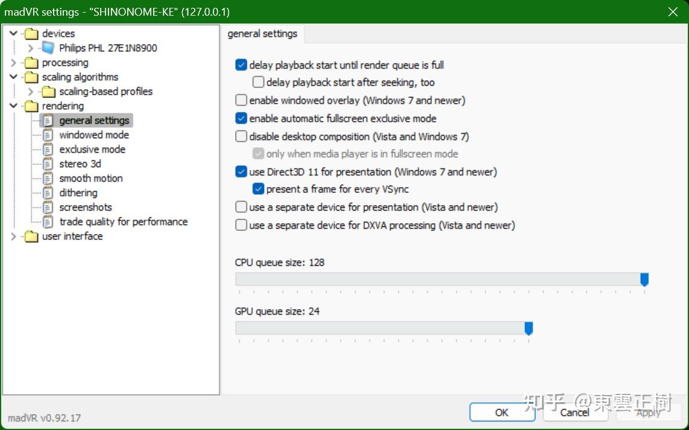This screenshot has height=430, width=689.
Task: Click the Cancel button
Action: 574,413
